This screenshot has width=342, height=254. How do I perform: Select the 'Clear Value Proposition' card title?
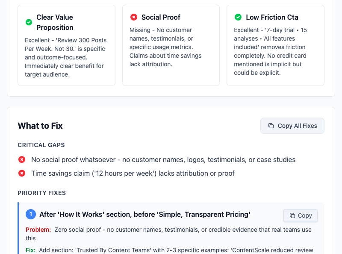[x=55, y=22]
